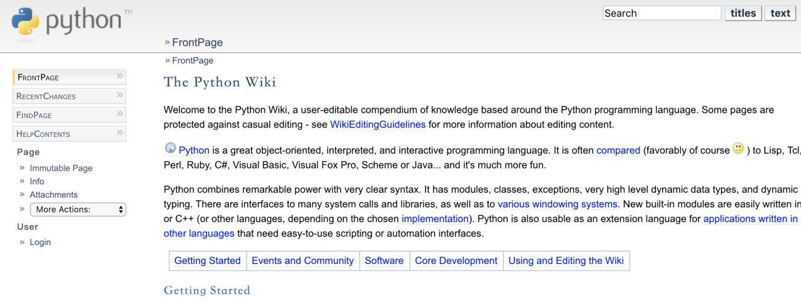Click the globe icon before Python link
This screenshot has width=801, height=301.
coord(170,148)
